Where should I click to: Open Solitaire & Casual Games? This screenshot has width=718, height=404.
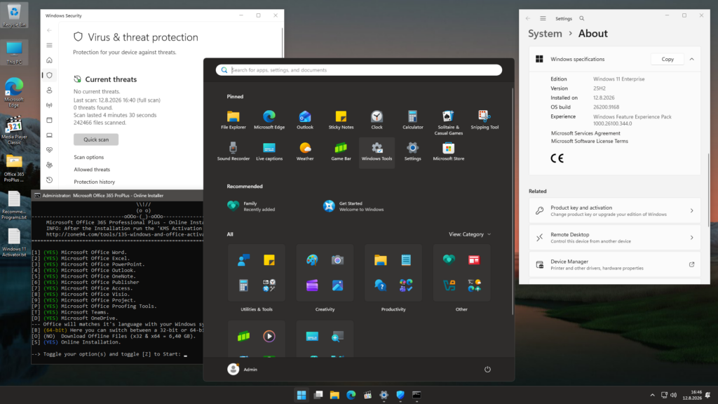click(x=448, y=122)
